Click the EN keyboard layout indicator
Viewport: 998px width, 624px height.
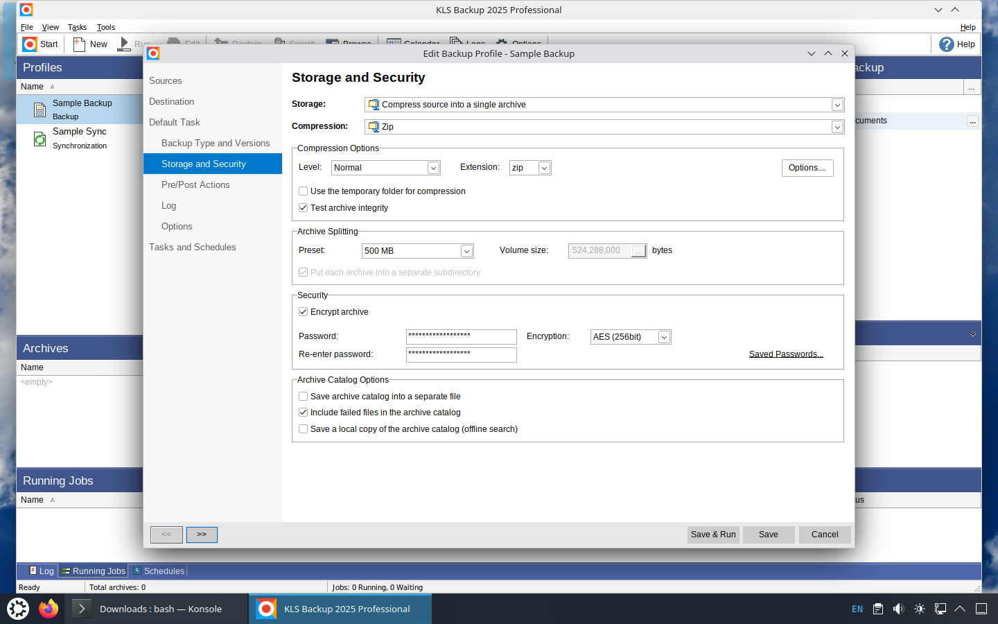click(x=857, y=609)
